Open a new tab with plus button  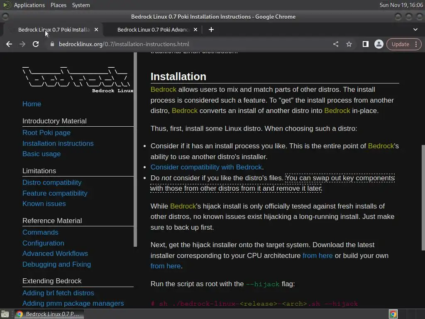pyautogui.click(x=211, y=29)
